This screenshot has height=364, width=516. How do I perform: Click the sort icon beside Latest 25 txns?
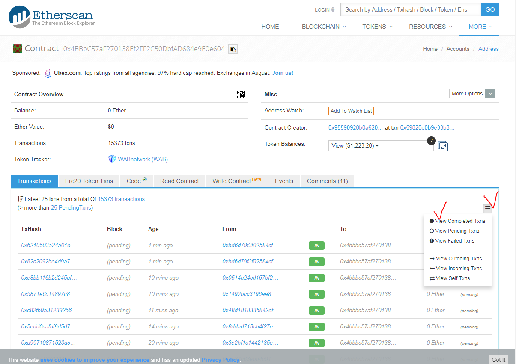pos(20,199)
